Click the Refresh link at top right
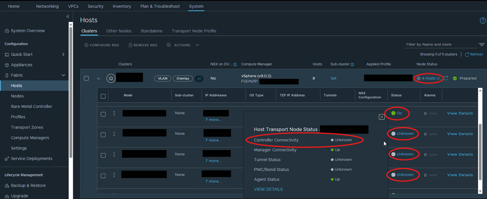The image size is (487, 199). (474, 55)
